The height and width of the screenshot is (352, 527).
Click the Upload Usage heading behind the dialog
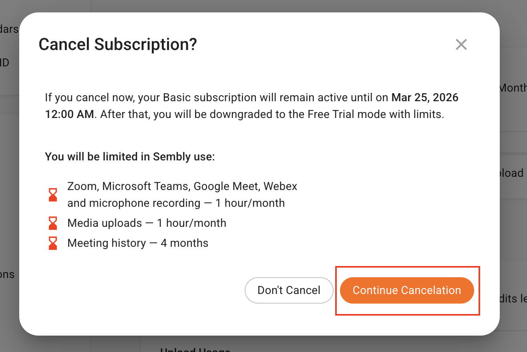(195, 349)
